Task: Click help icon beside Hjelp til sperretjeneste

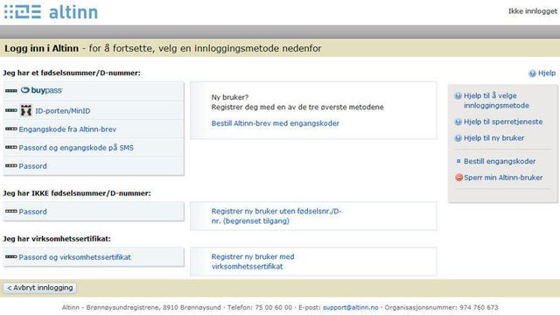Action: (458, 122)
